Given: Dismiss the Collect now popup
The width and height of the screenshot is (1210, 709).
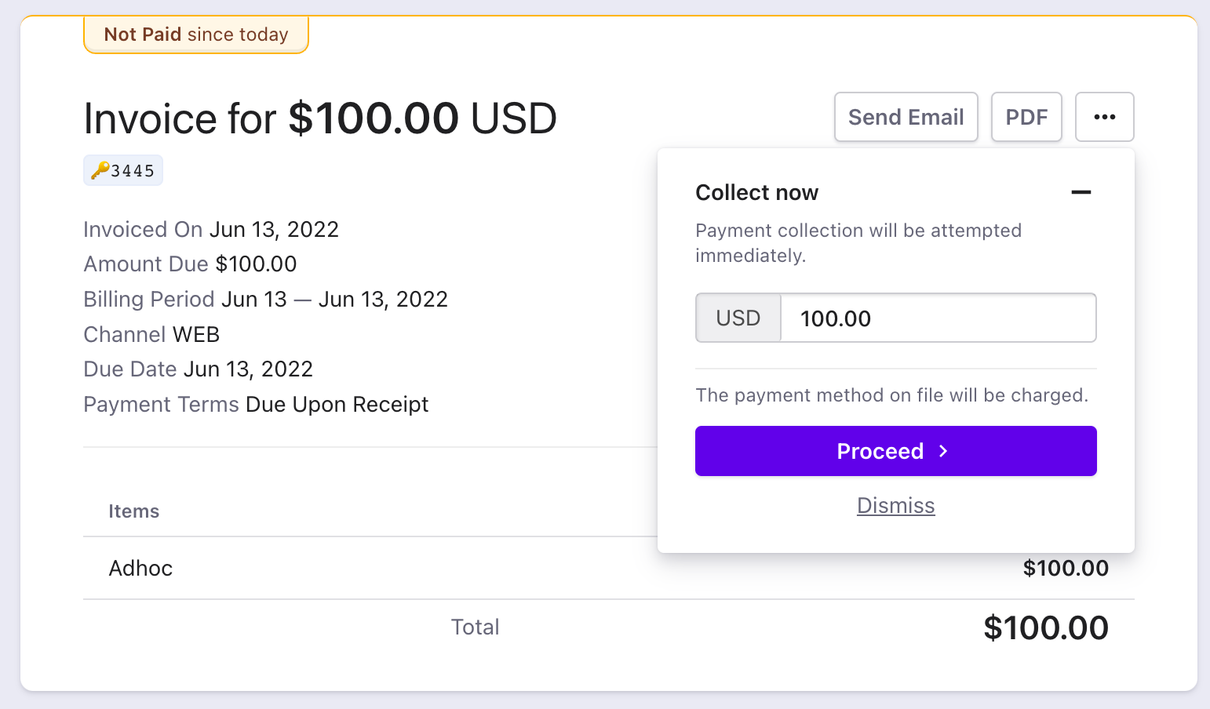Looking at the screenshot, I should tap(895, 506).
